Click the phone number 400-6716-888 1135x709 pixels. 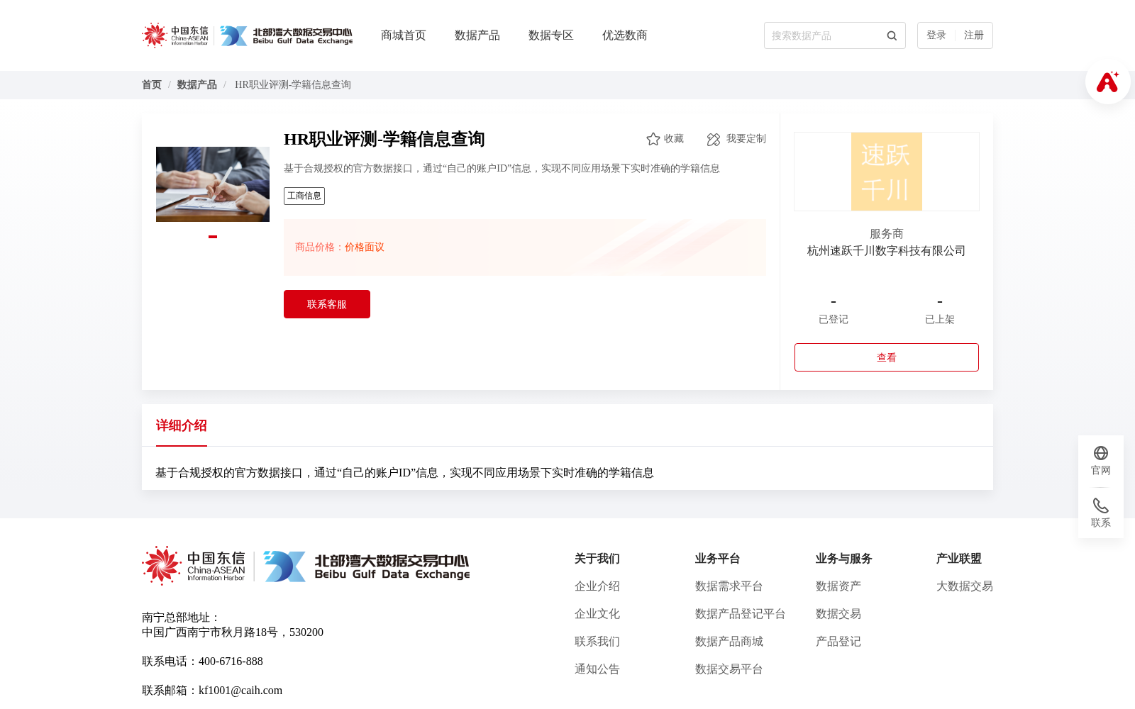click(231, 661)
